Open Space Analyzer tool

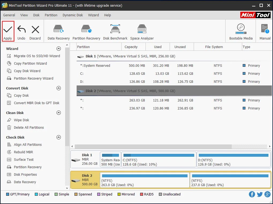click(x=142, y=33)
